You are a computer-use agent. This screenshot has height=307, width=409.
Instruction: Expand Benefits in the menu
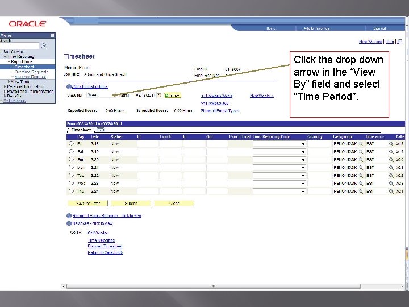[x=5, y=96]
